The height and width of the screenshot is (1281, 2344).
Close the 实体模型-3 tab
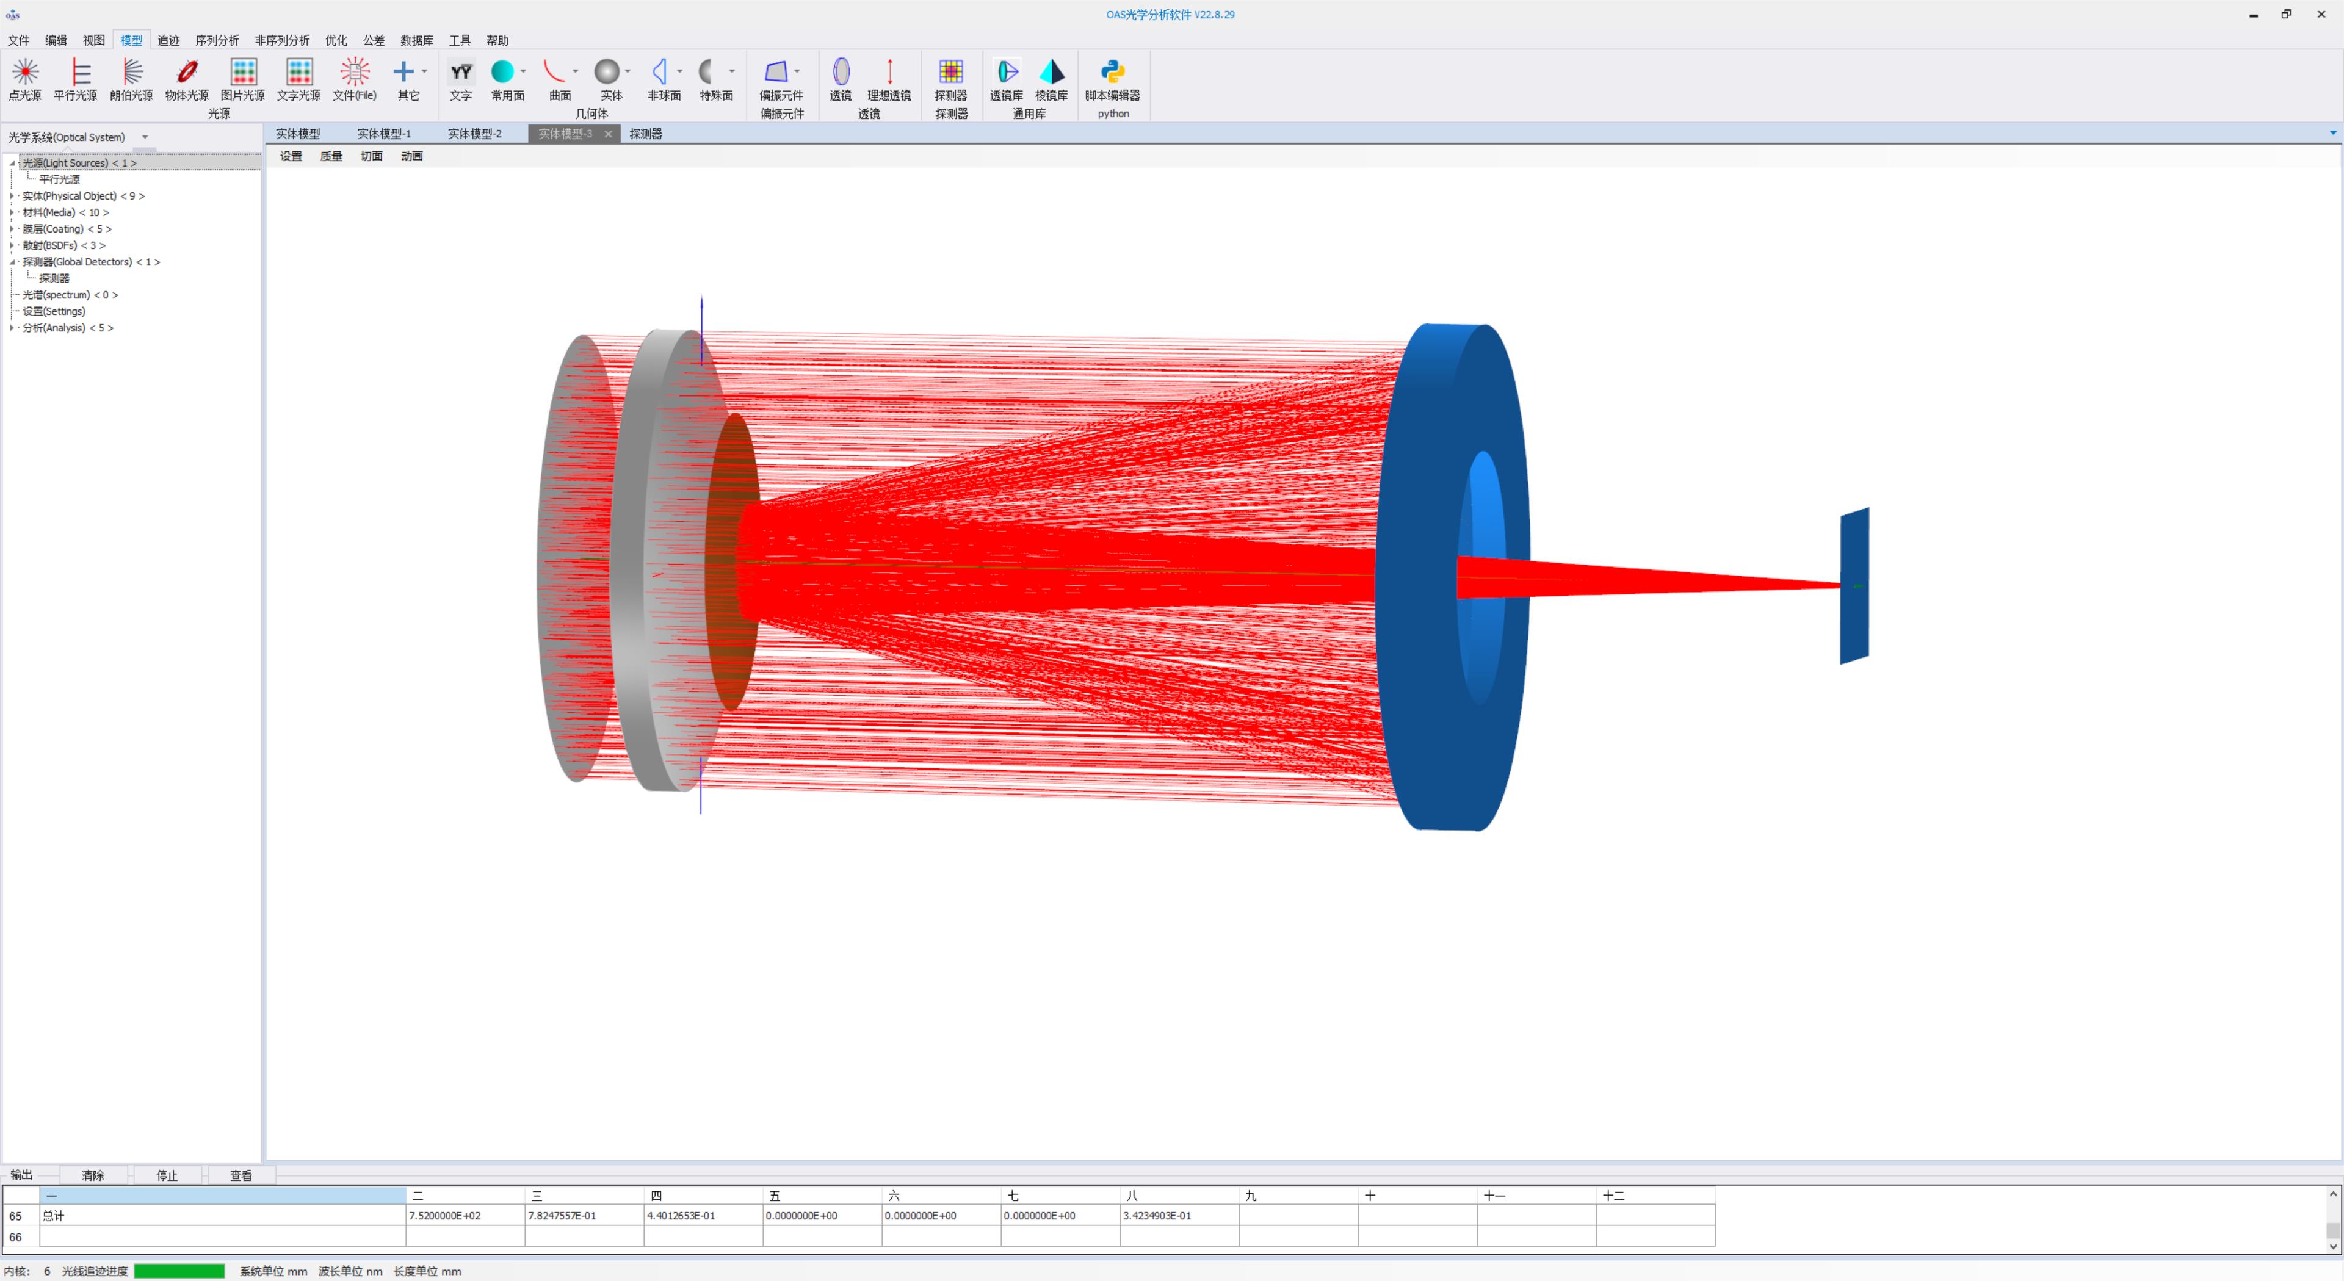pyautogui.click(x=608, y=134)
